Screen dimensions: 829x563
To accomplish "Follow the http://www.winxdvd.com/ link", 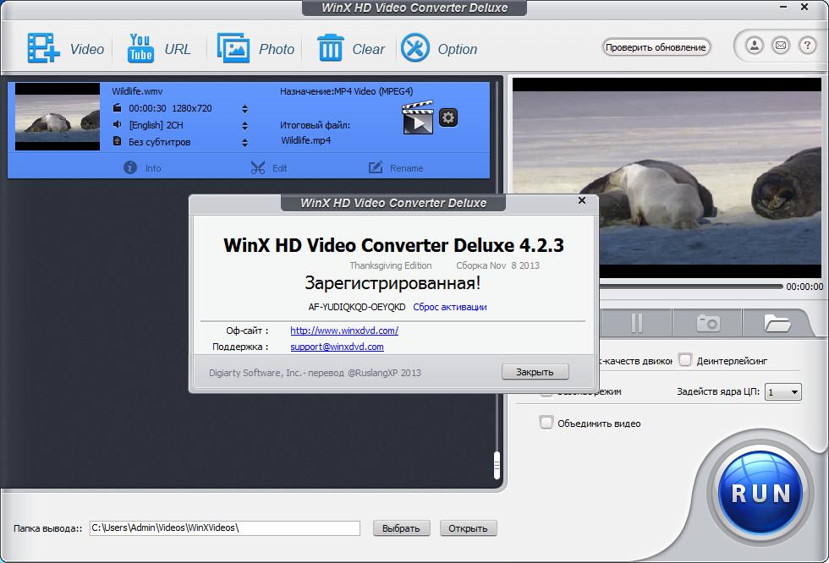I will 344,331.
